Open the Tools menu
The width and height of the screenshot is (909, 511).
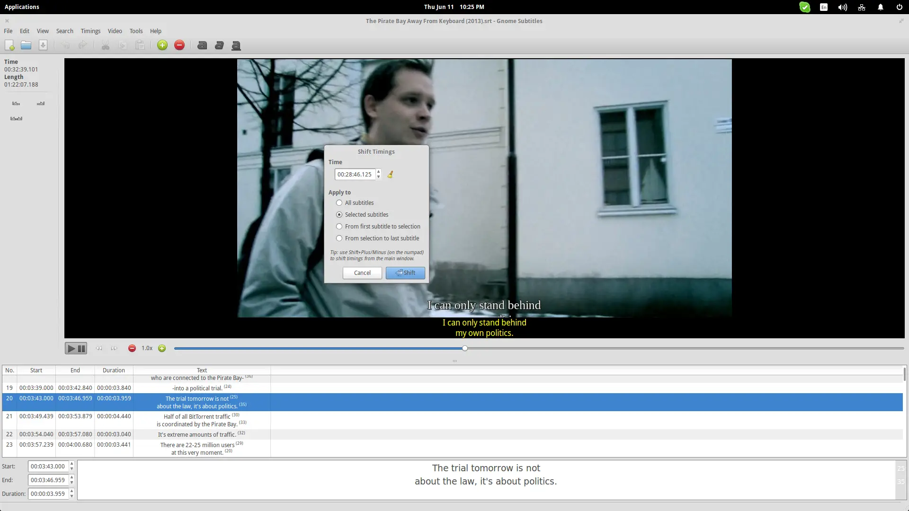point(136,31)
